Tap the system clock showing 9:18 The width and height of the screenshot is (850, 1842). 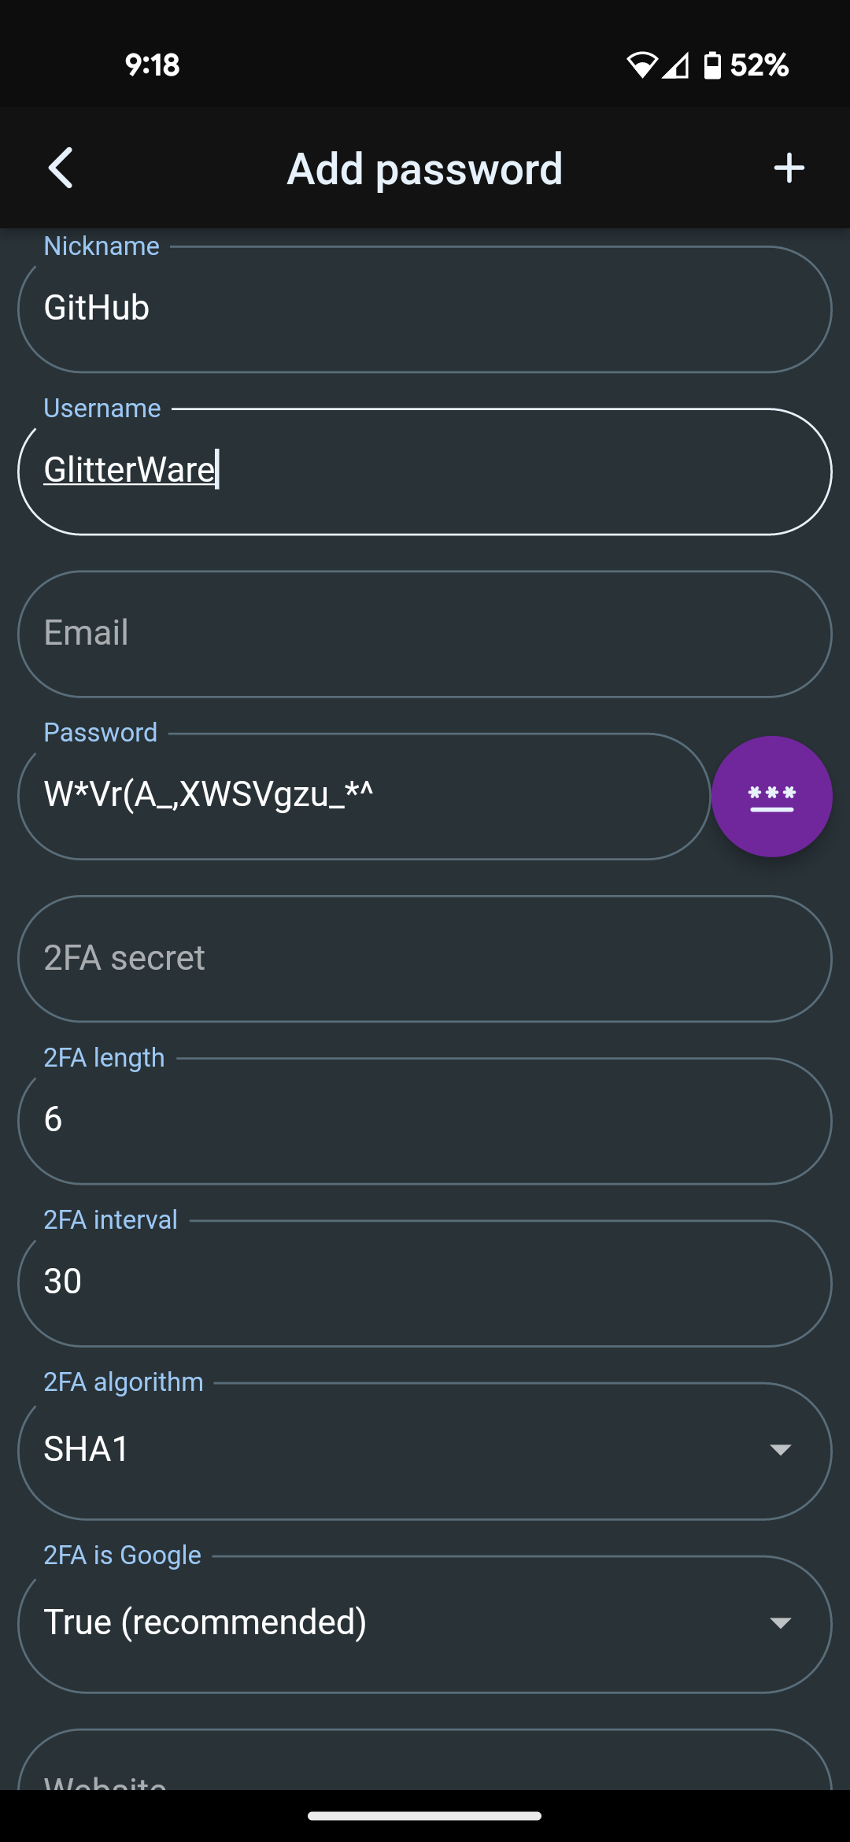click(152, 65)
